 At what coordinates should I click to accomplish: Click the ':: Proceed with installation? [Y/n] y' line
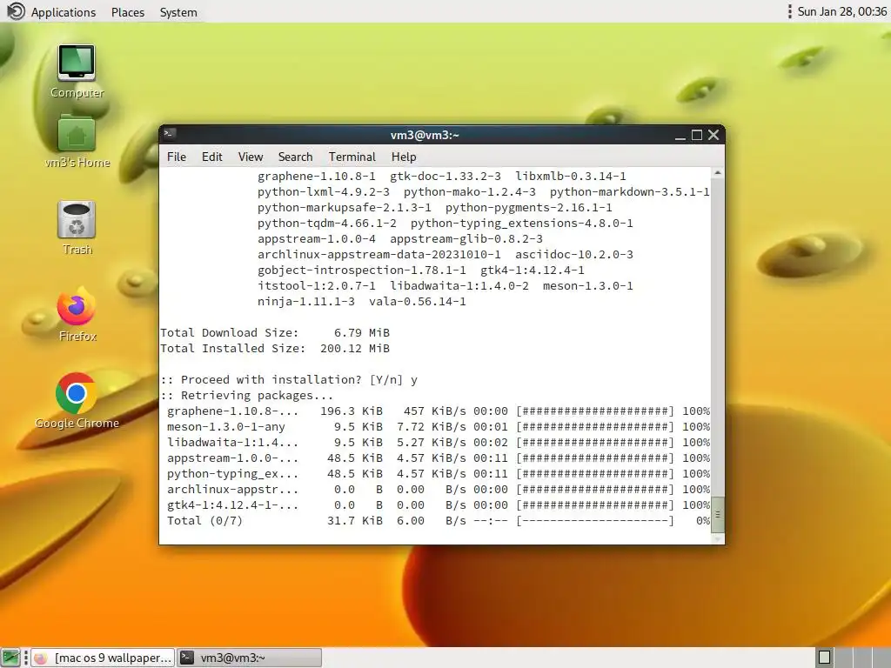[289, 380]
